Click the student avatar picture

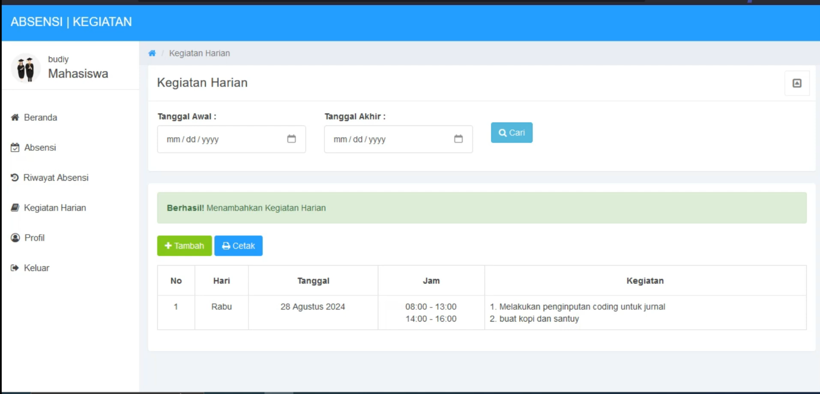pyautogui.click(x=26, y=68)
